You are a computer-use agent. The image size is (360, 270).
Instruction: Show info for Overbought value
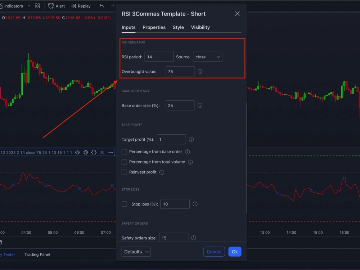point(200,71)
